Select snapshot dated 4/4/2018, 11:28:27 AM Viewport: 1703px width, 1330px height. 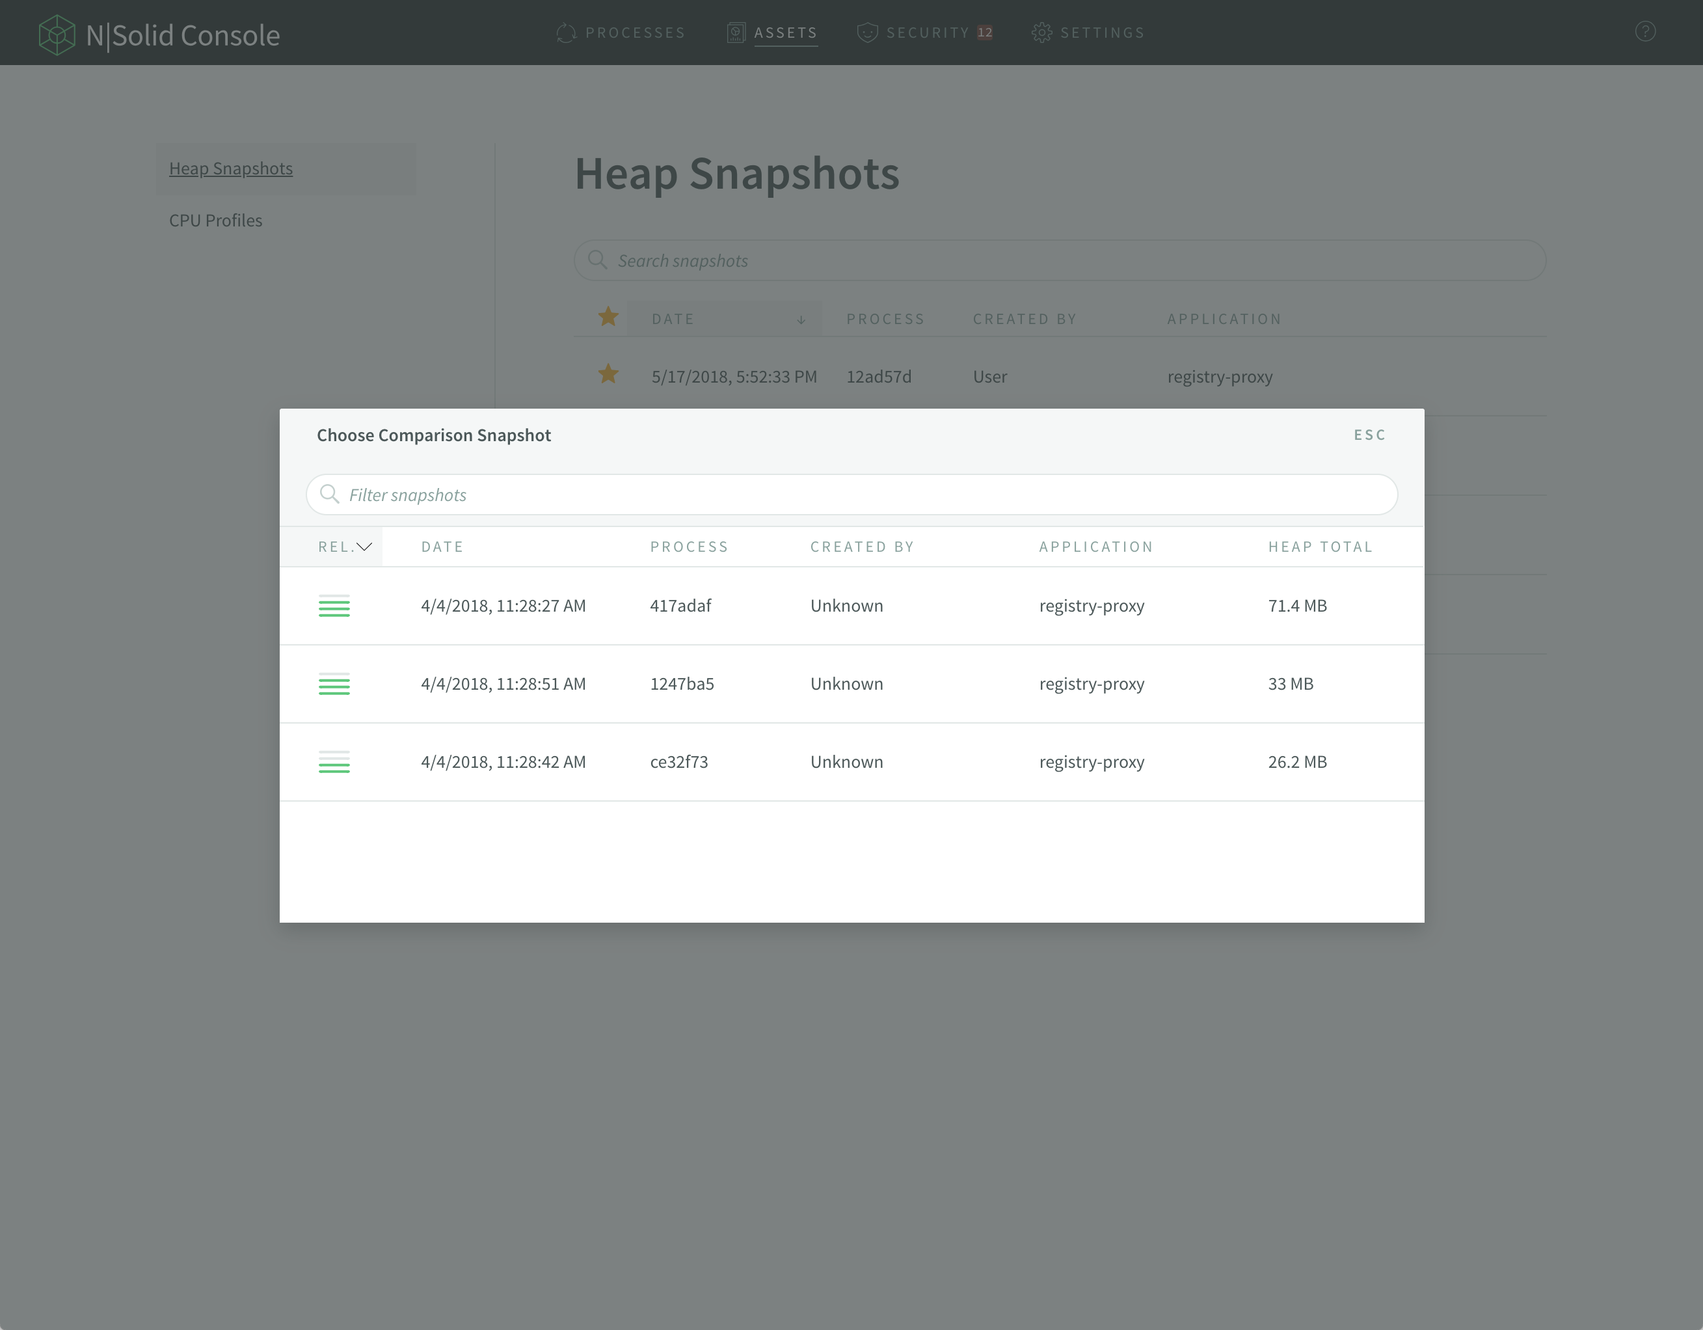click(x=503, y=606)
